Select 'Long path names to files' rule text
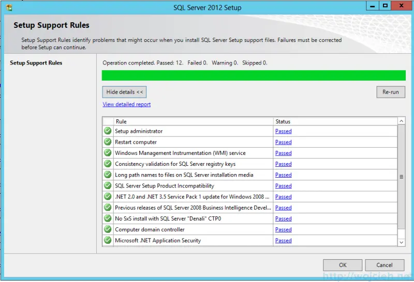 184,175
